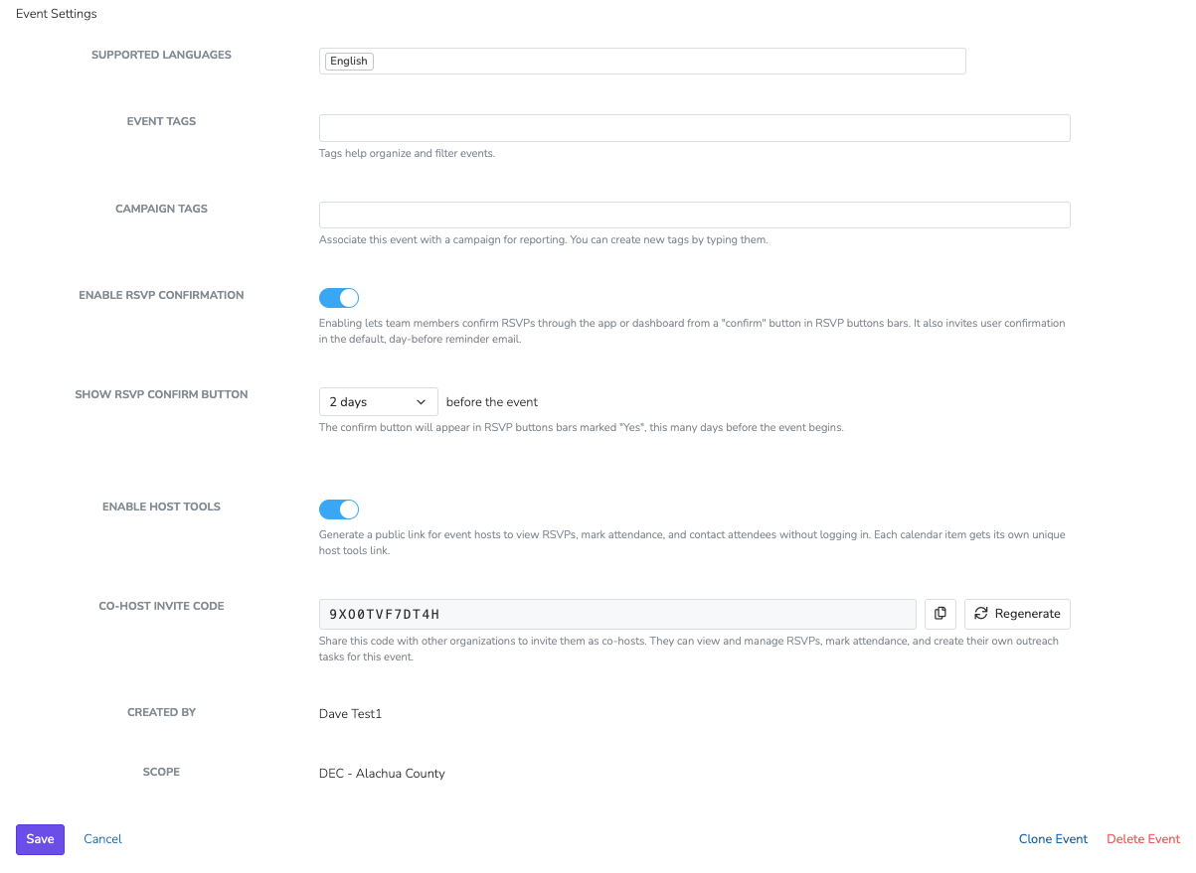This screenshot has height=873, width=1196.
Task: Click the 'Event Settings' heading
Action: point(57,14)
